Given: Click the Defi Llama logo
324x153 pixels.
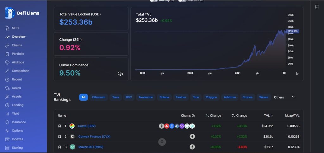Looking at the screenshot, I should click(22, 13).
